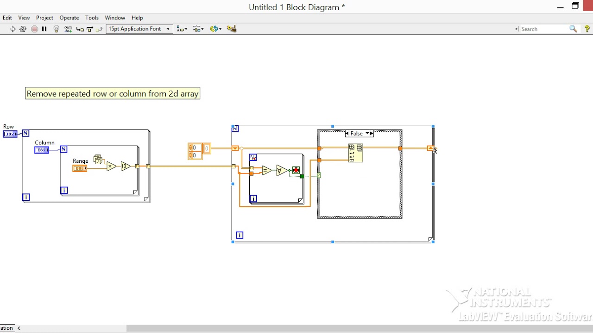Click the Column label text
Screen dimensions: 593x333
click(44, 142)
